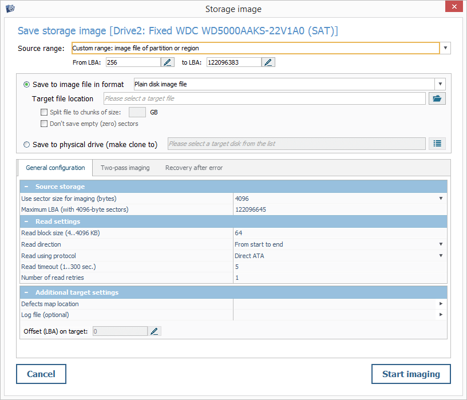Click the Read direction row label

coord(41,244)
